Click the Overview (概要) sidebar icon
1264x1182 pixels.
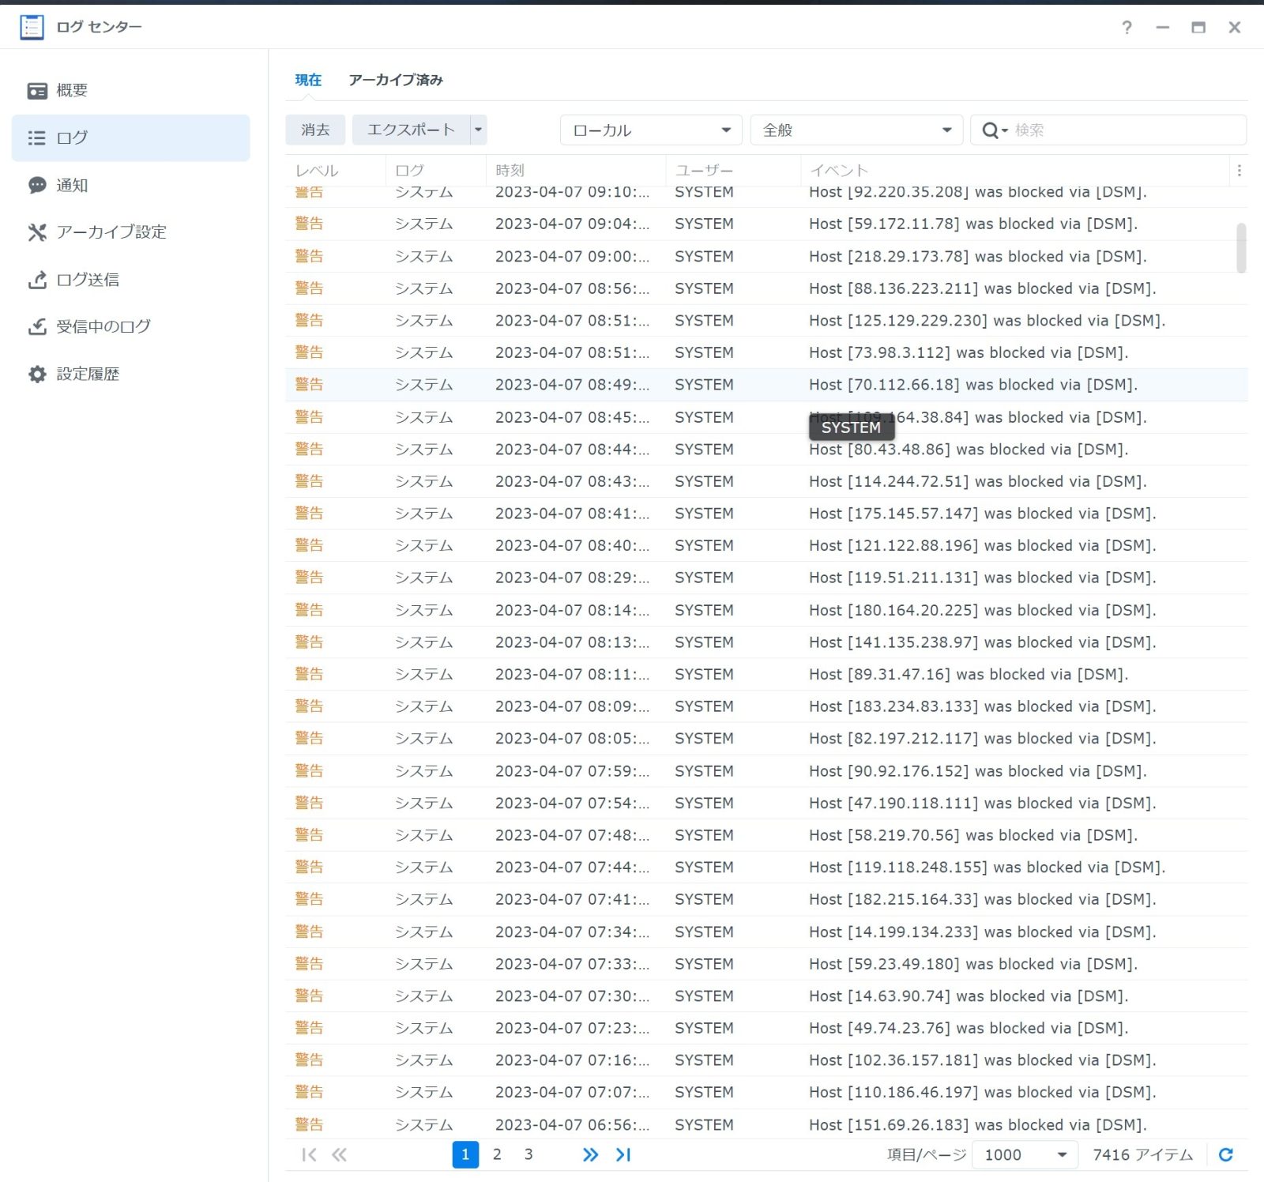click(37, 91)
